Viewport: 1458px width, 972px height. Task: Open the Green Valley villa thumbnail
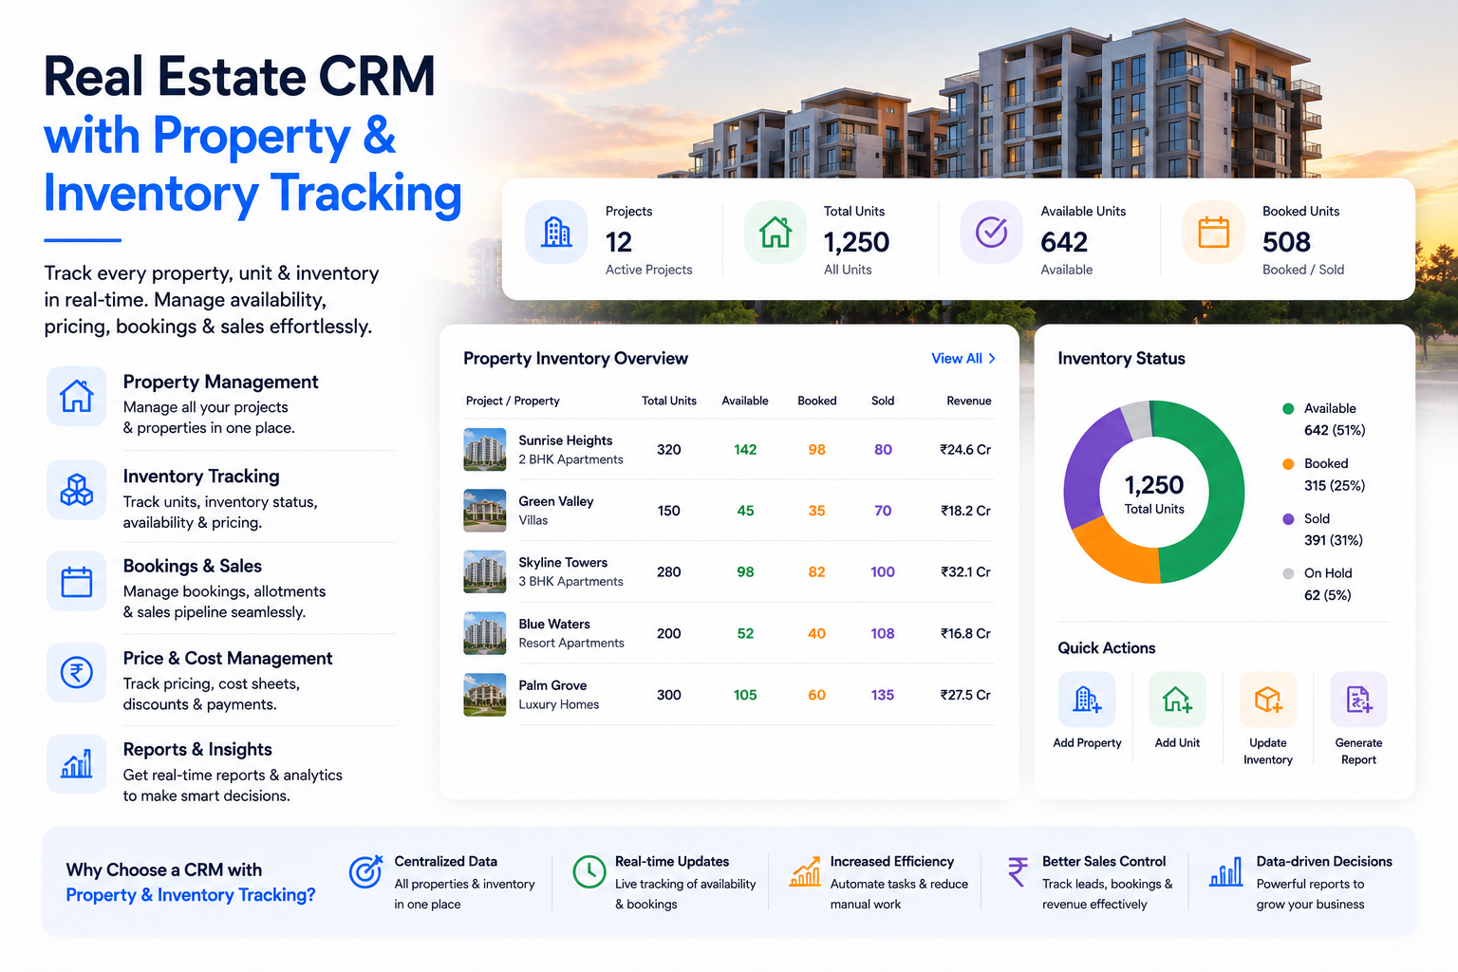coord(485,511)
